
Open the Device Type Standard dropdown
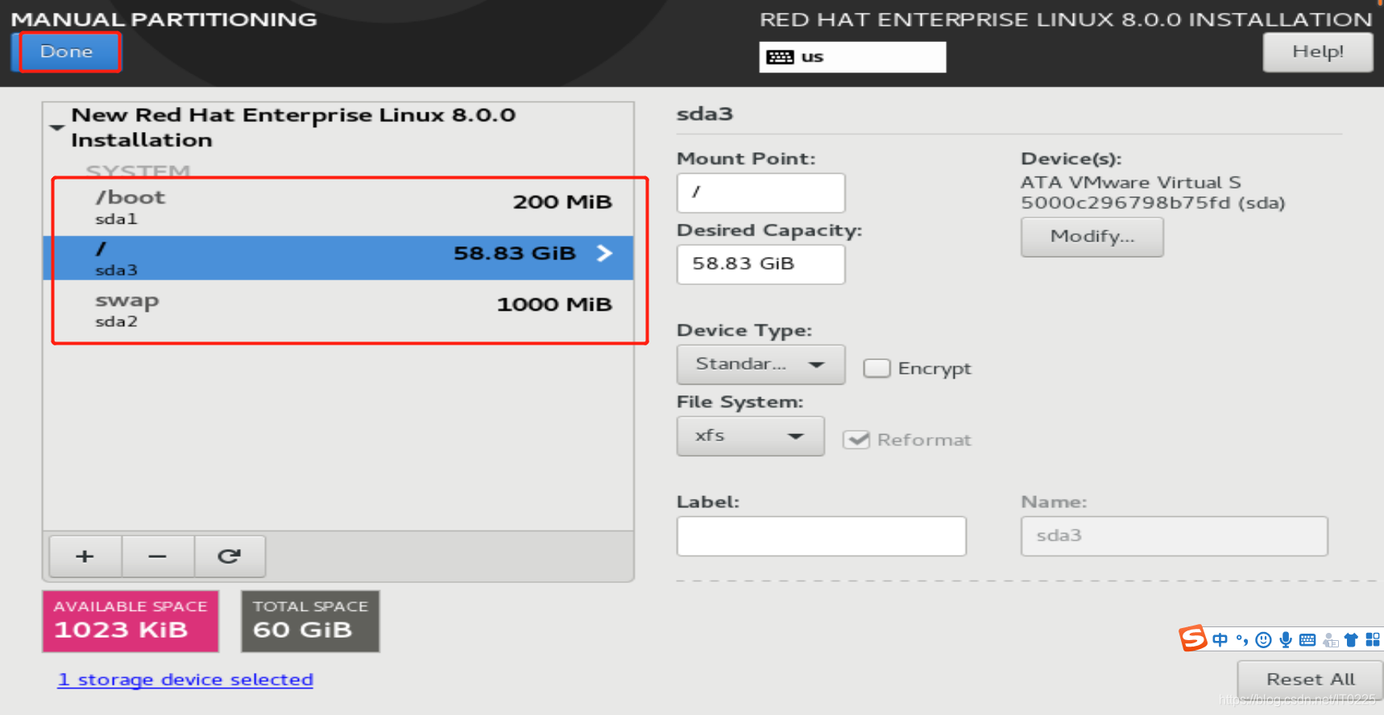point(760,365)
